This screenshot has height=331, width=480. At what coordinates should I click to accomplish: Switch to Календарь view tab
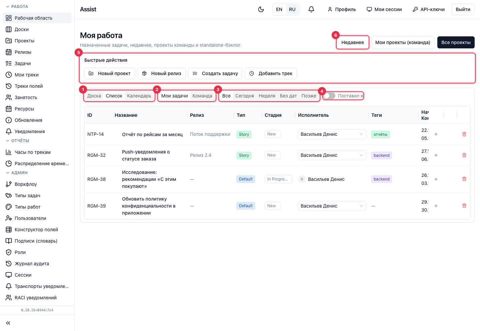[x=139, y=96]
